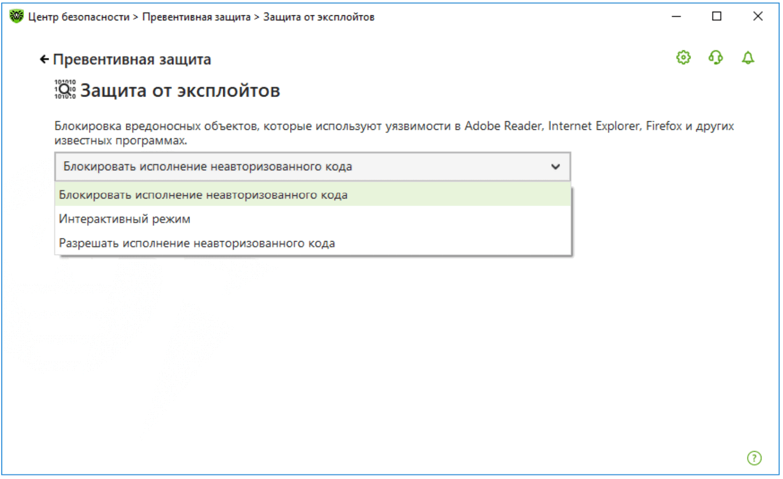Open support via the headset icon
Viewport: 783px width, 479px height.
(716, 57)
